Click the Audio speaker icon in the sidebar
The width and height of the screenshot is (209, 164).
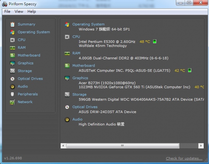tap(12, 87)
